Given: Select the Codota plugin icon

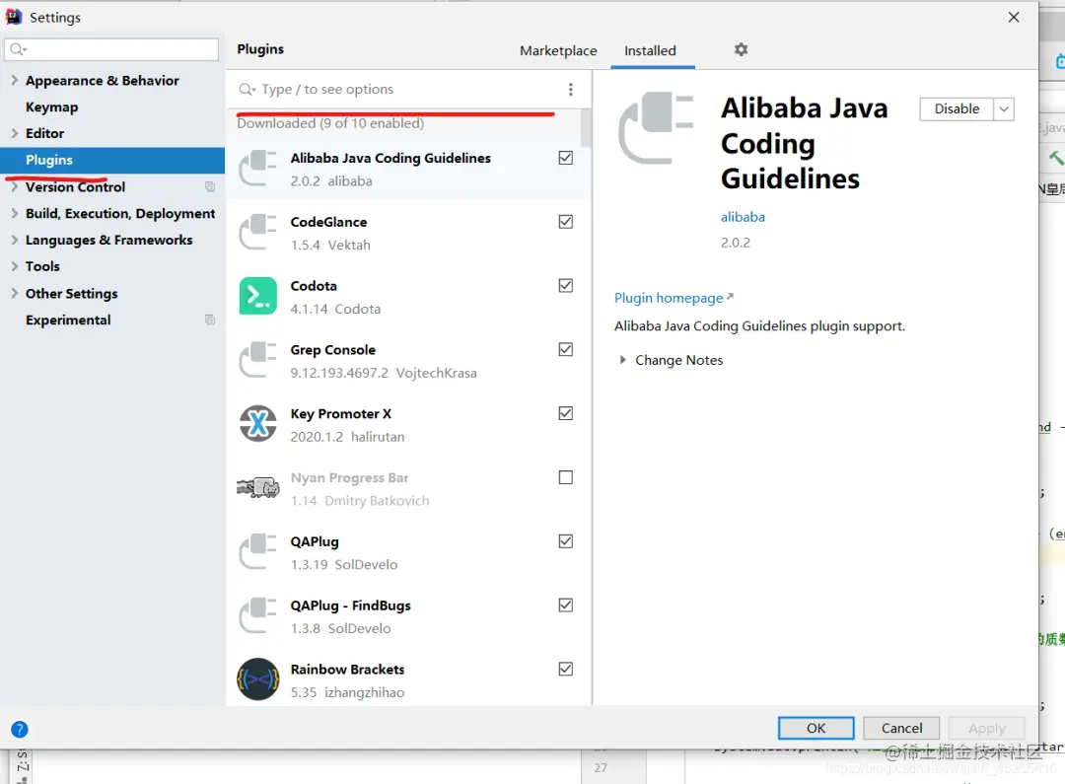Looking at the screenshot, I should coord(258,296).
